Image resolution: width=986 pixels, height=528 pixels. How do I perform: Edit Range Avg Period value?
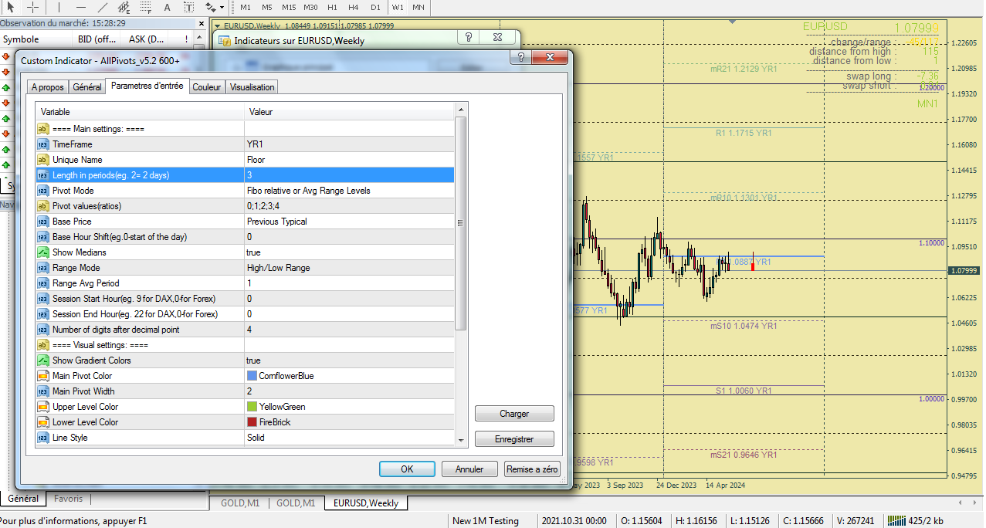click(349, 283)
